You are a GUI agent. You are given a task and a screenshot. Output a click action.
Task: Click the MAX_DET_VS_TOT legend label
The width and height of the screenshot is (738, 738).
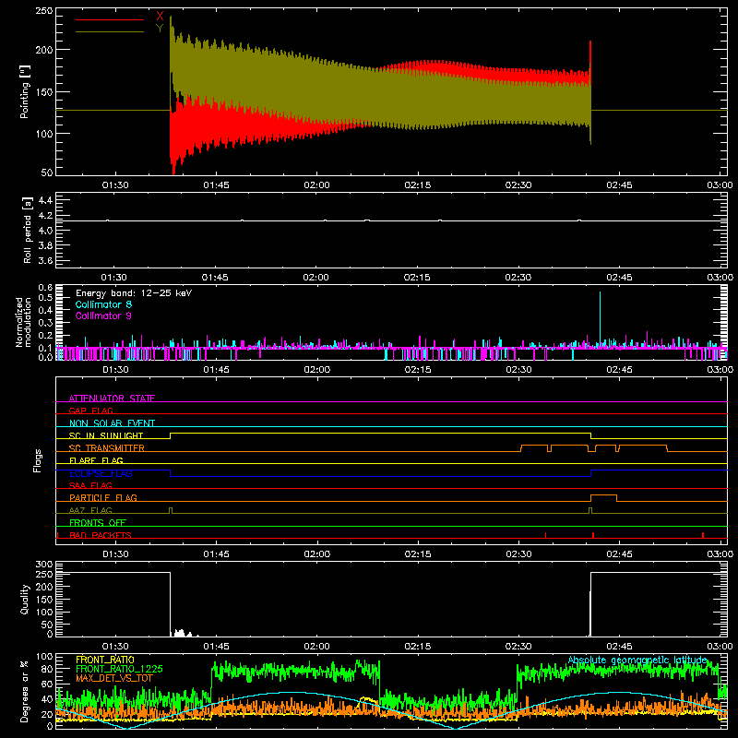(x=114, y=678)
